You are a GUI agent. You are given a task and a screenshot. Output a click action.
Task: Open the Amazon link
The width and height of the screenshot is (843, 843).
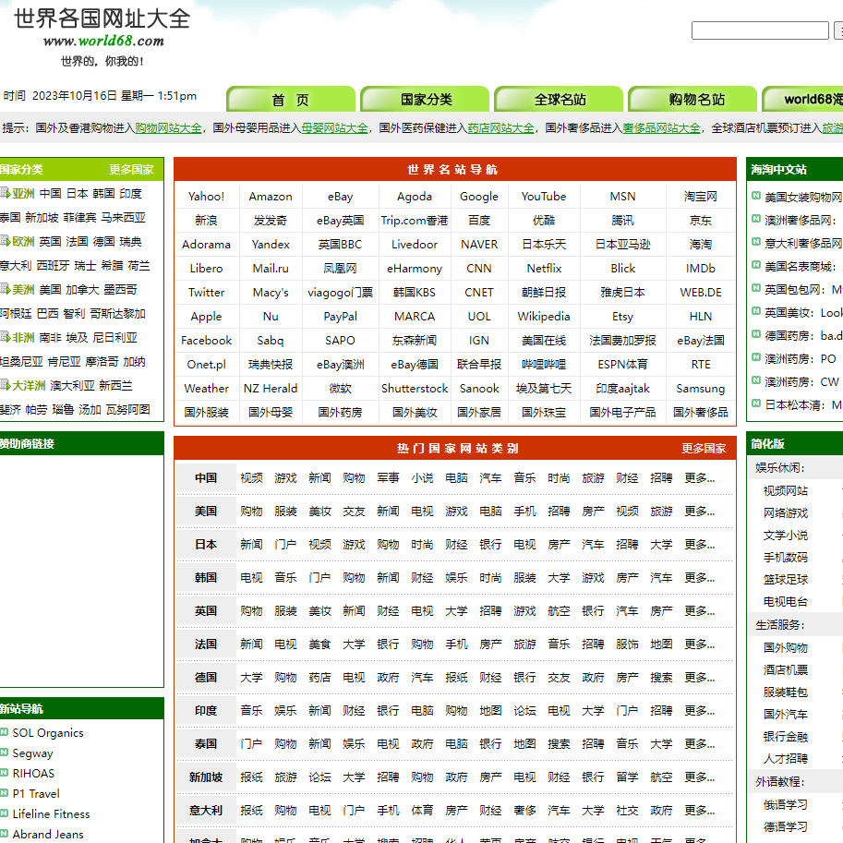[x=271, y=197]
